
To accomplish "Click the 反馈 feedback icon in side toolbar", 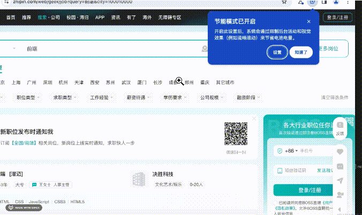I will pyautogui.click(x=340, y=129).
